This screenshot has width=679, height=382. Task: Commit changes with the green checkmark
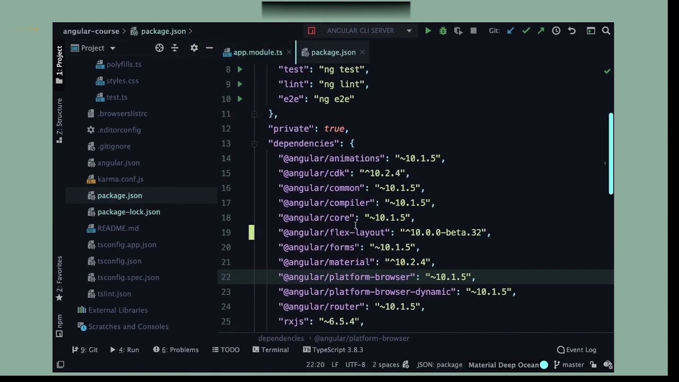pyautogui.click(x=526, y=31)
